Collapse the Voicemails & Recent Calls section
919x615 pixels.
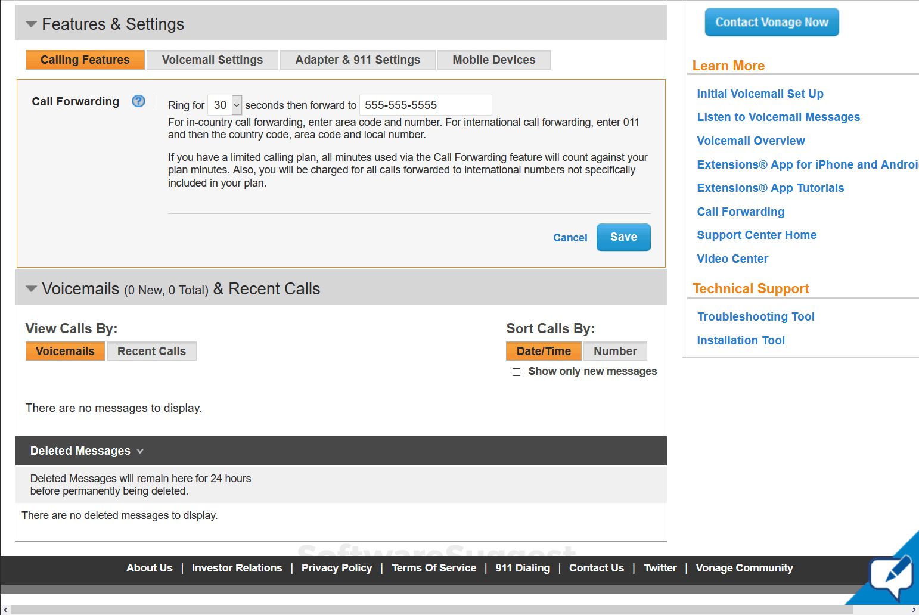click(32, 289)
